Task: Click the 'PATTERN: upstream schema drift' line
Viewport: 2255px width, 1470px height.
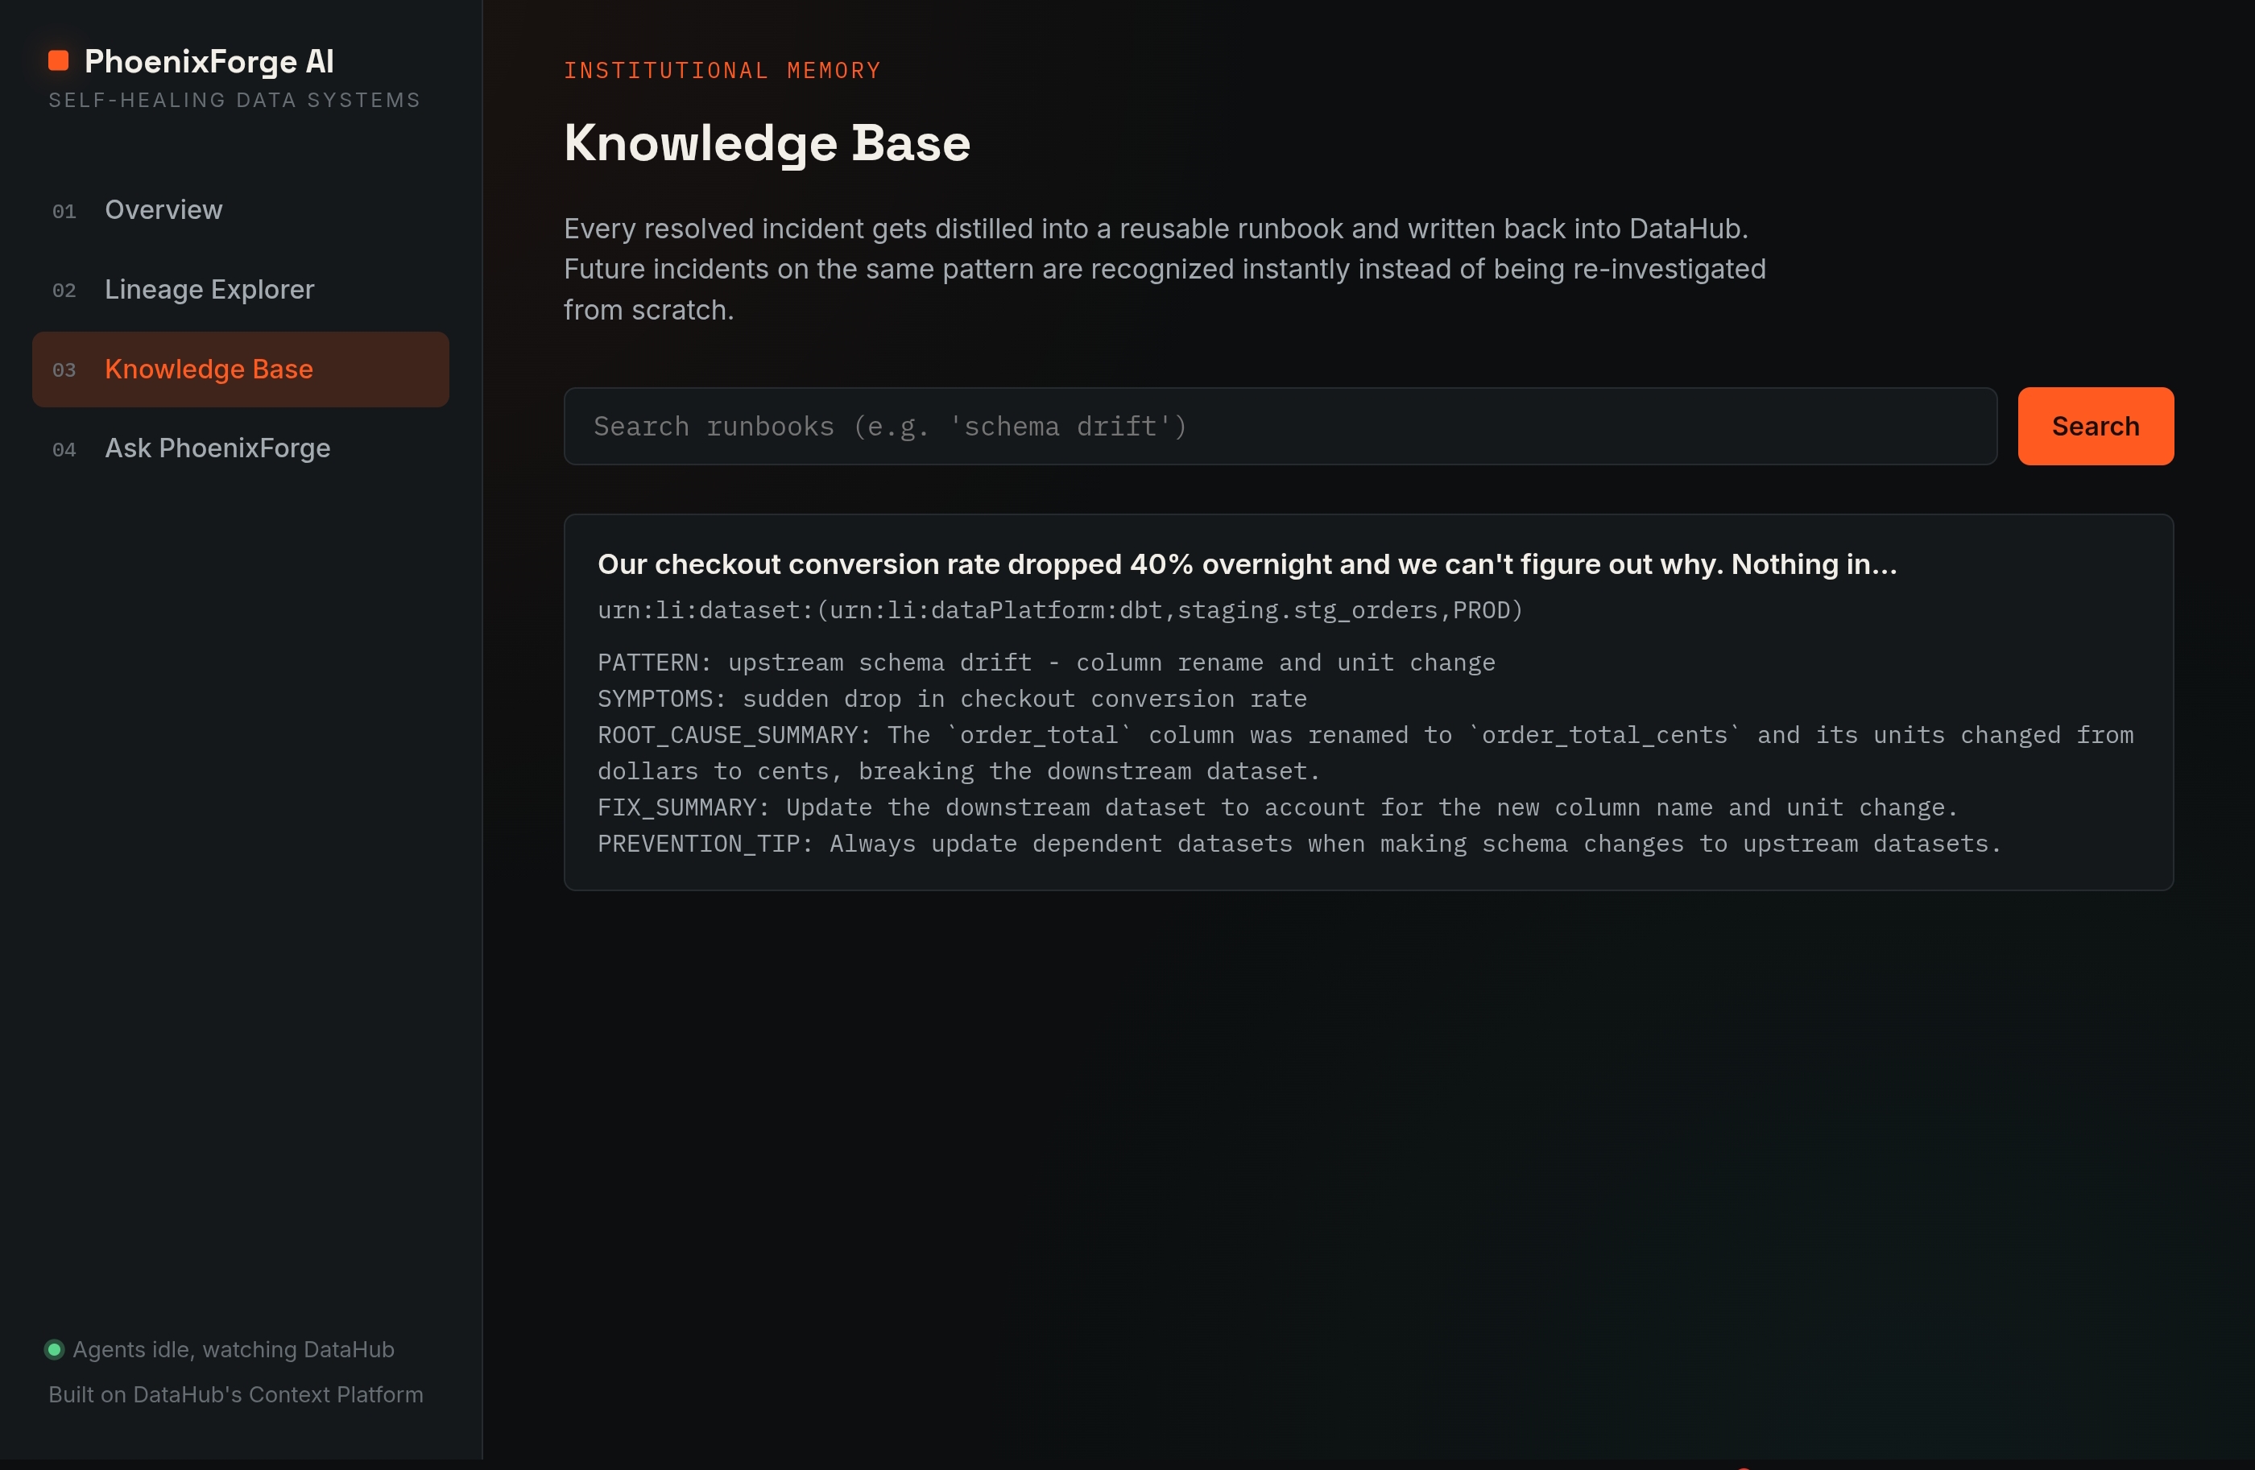Action: [x=1046, y=662]
